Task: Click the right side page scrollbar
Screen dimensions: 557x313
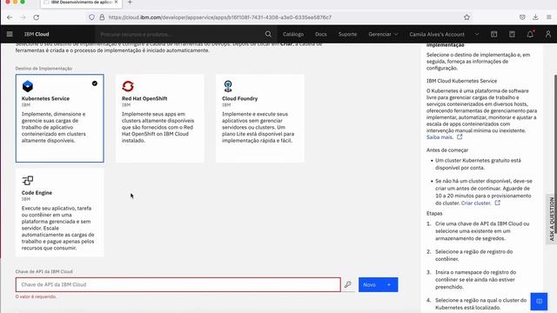Action: pos(555,153)
